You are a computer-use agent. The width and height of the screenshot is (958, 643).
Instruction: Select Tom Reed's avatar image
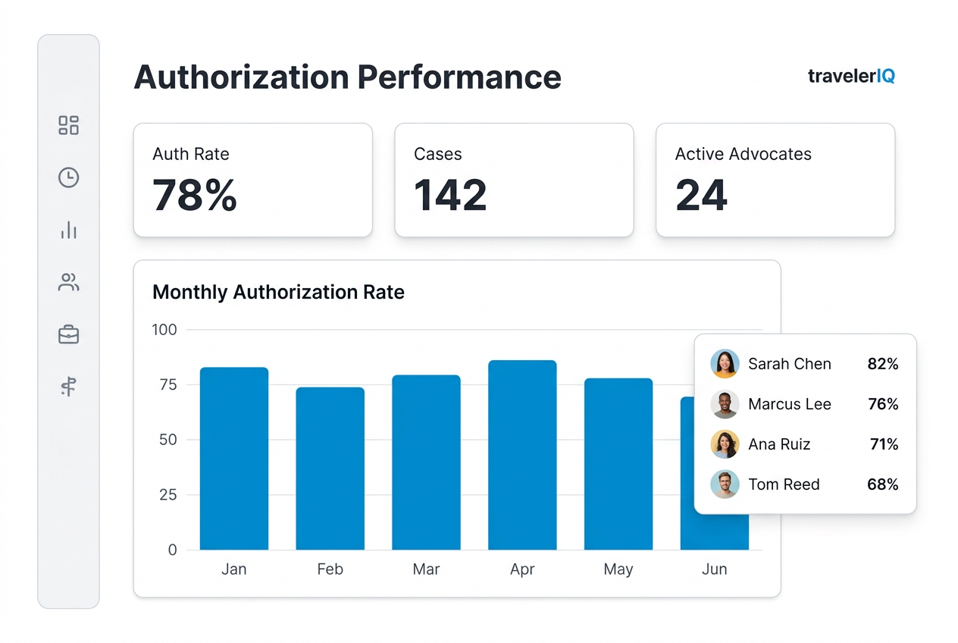pos(725,485)
